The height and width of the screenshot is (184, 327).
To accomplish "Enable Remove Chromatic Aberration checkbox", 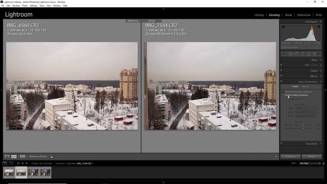I will coord(283,92).
